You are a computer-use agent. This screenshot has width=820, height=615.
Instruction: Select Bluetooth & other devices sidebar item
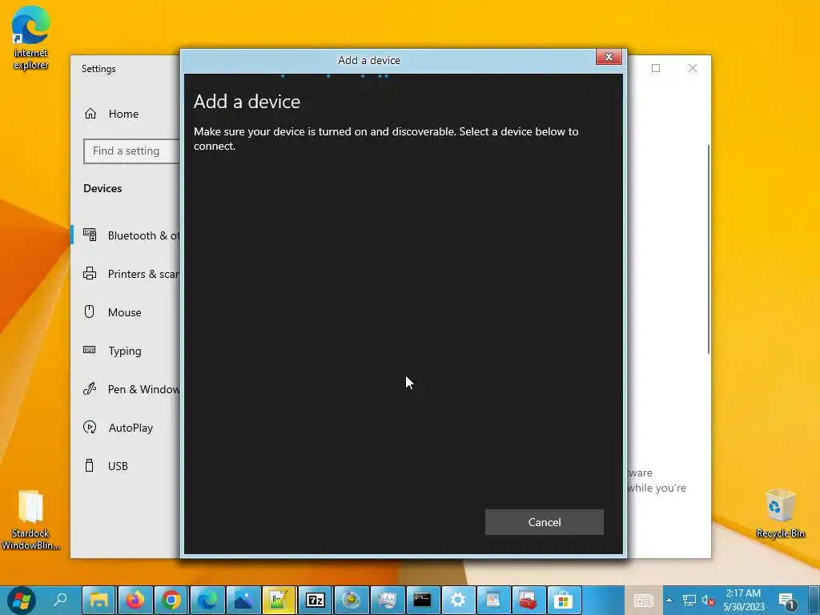point(126,235)
